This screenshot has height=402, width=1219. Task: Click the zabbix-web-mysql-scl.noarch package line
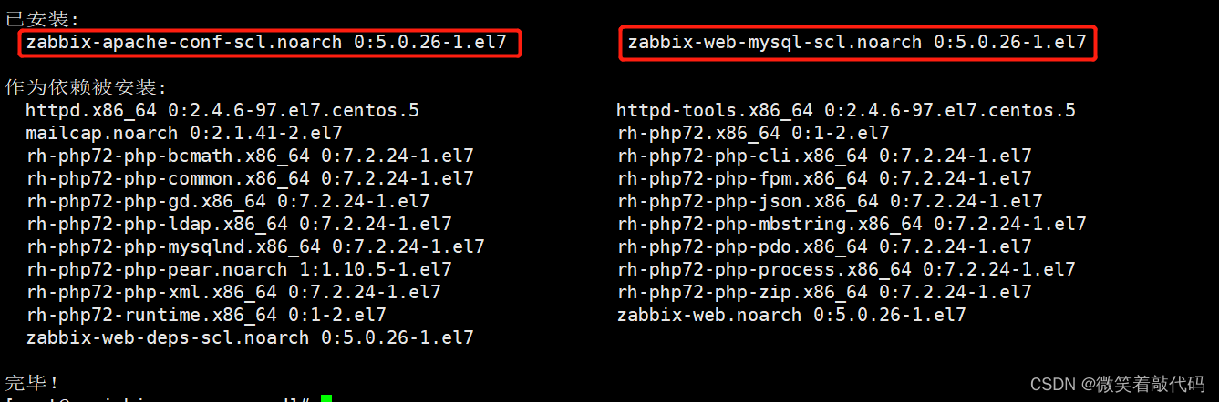(x=857, y=43)
